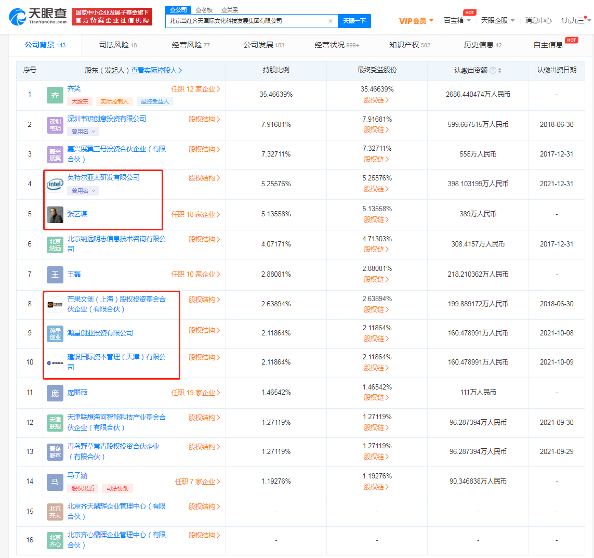This screenshot has height=558, width=594.
Task: Click 查看实际控股人 link
Action: (156, 71)
